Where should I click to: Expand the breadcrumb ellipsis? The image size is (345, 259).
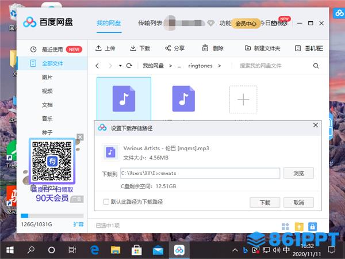(179, 66)
